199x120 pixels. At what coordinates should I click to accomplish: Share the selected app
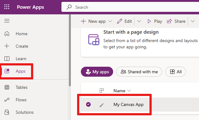(x=176, y=21)
